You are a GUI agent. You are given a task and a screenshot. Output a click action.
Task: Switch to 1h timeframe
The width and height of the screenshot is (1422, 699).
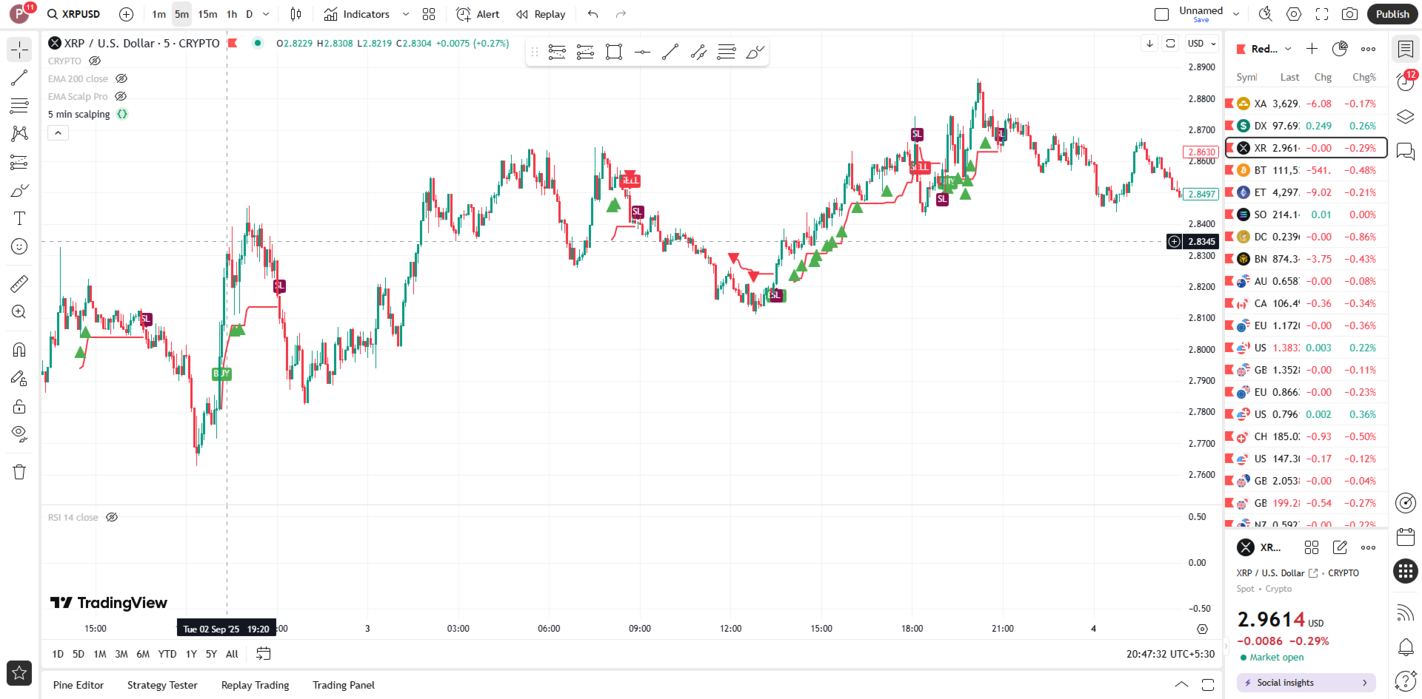click(232, 14)
